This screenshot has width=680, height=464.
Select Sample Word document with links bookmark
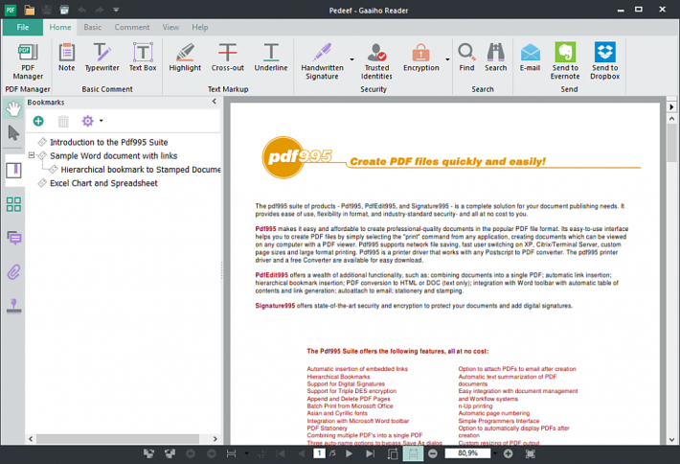click(x=114, y=155)
